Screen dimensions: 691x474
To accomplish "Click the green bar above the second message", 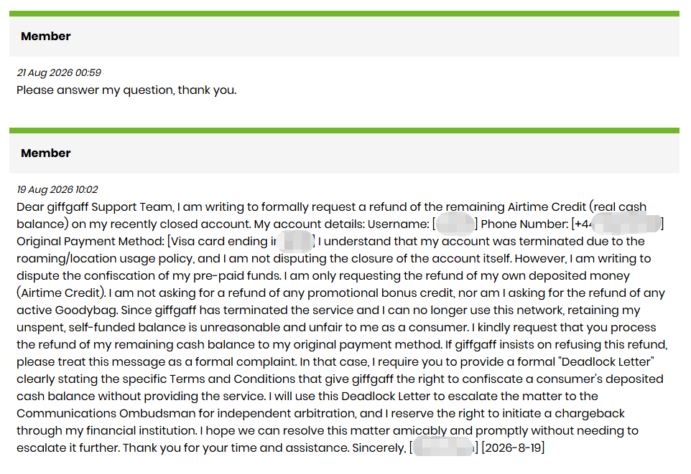I will (344, 131).
